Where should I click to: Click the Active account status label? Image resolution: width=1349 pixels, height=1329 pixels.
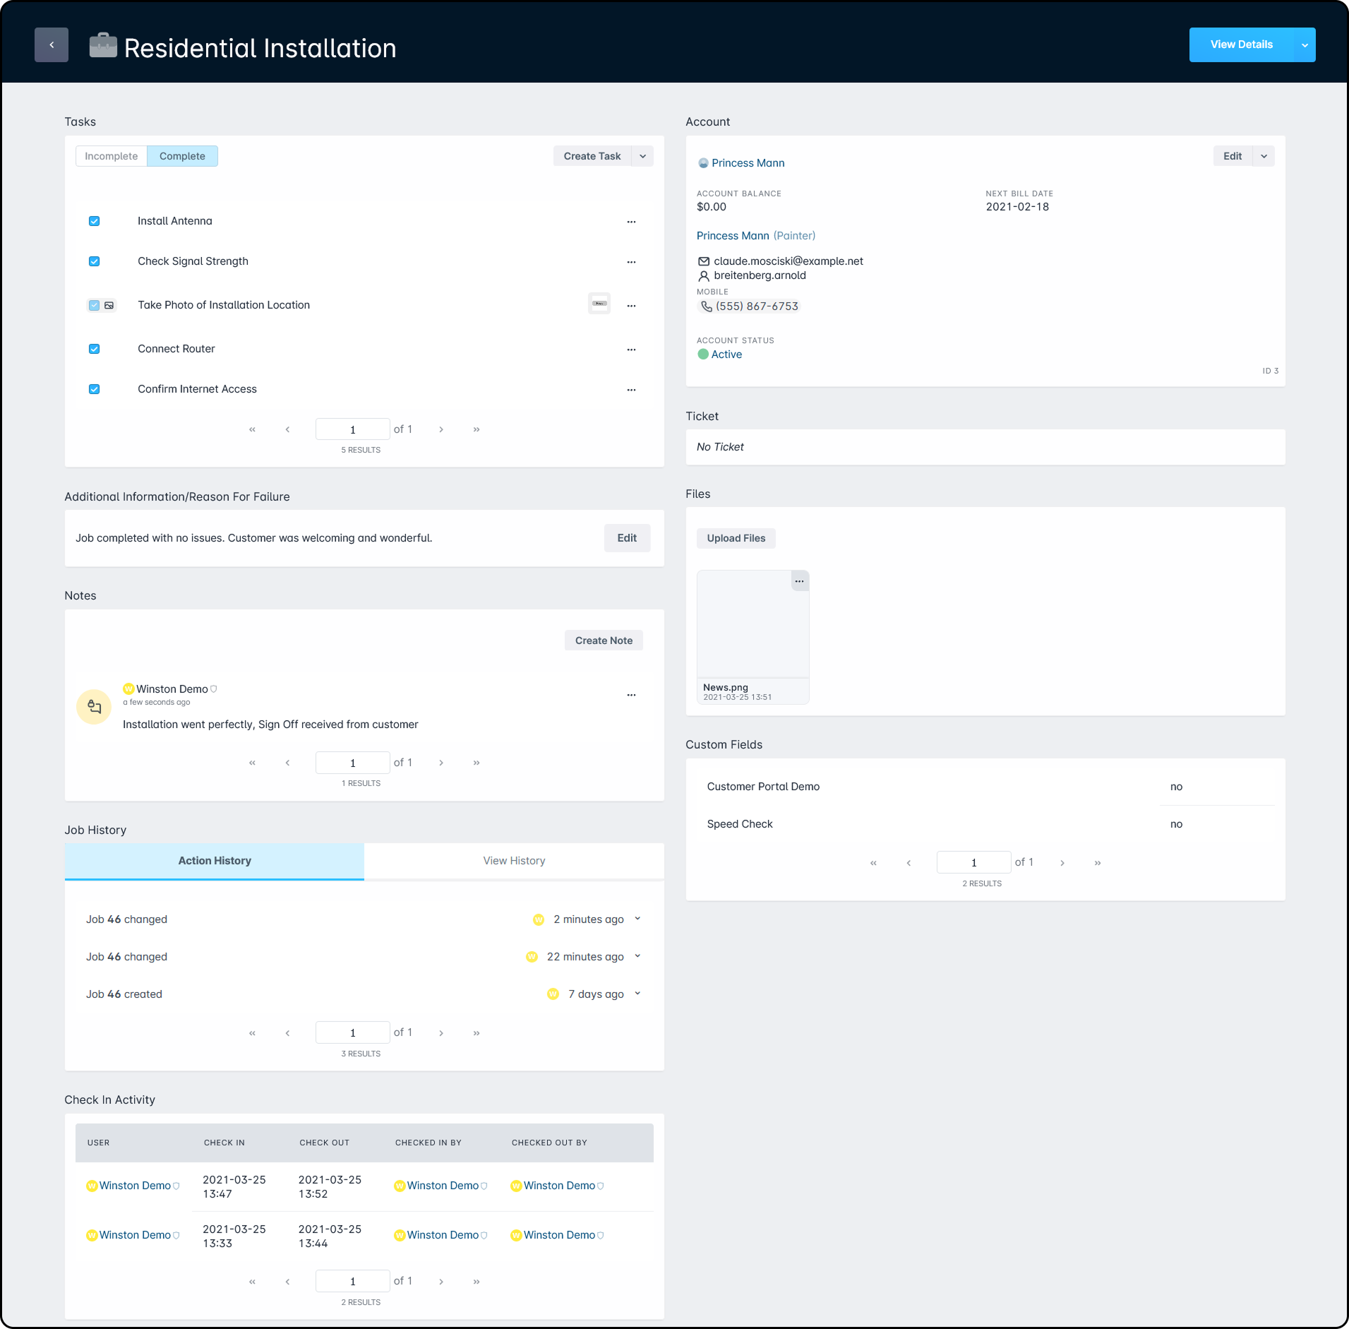726,354
